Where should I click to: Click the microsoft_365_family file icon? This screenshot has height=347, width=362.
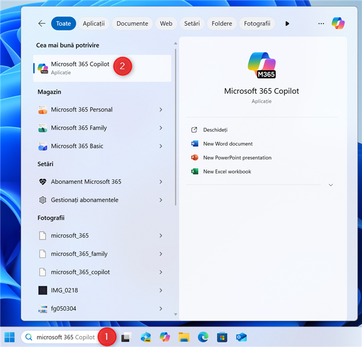pyautogui.click(x=42, y=254)
